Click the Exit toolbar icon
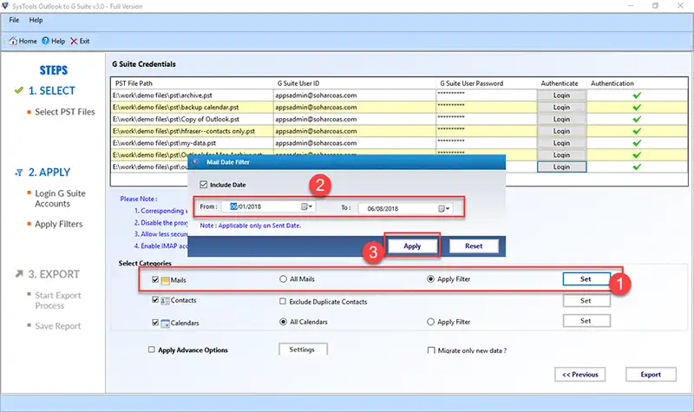694x412 pixels. 74,41
